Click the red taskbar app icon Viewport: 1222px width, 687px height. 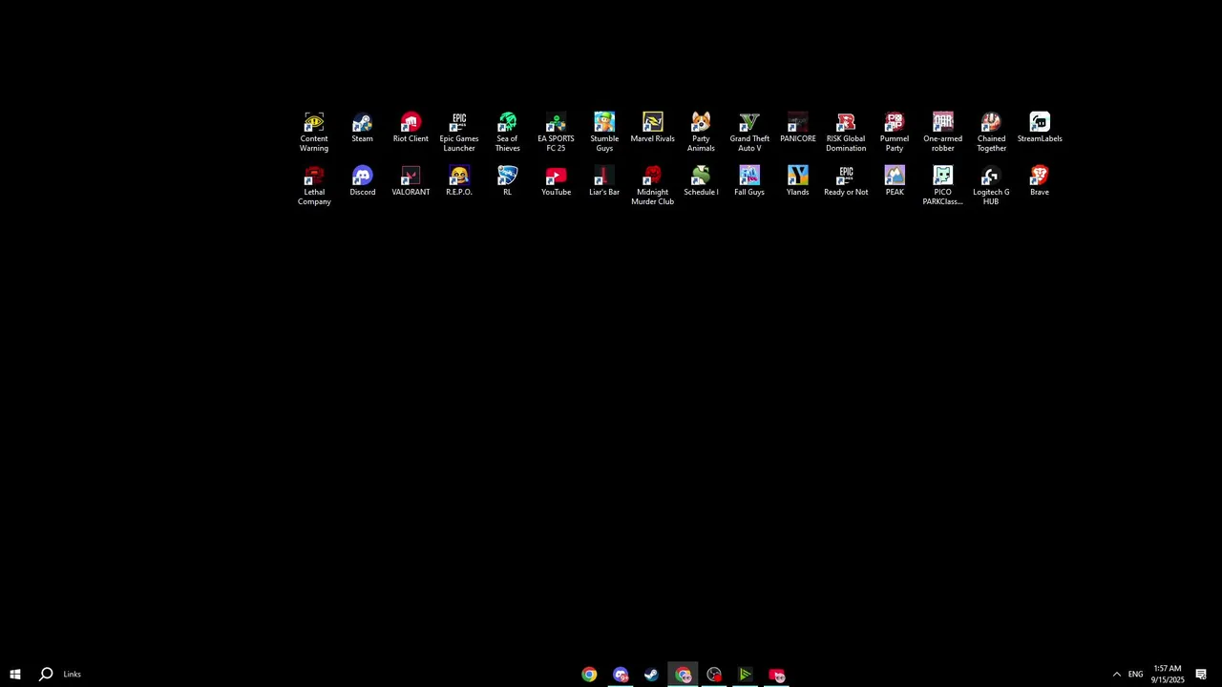(776, 675)
